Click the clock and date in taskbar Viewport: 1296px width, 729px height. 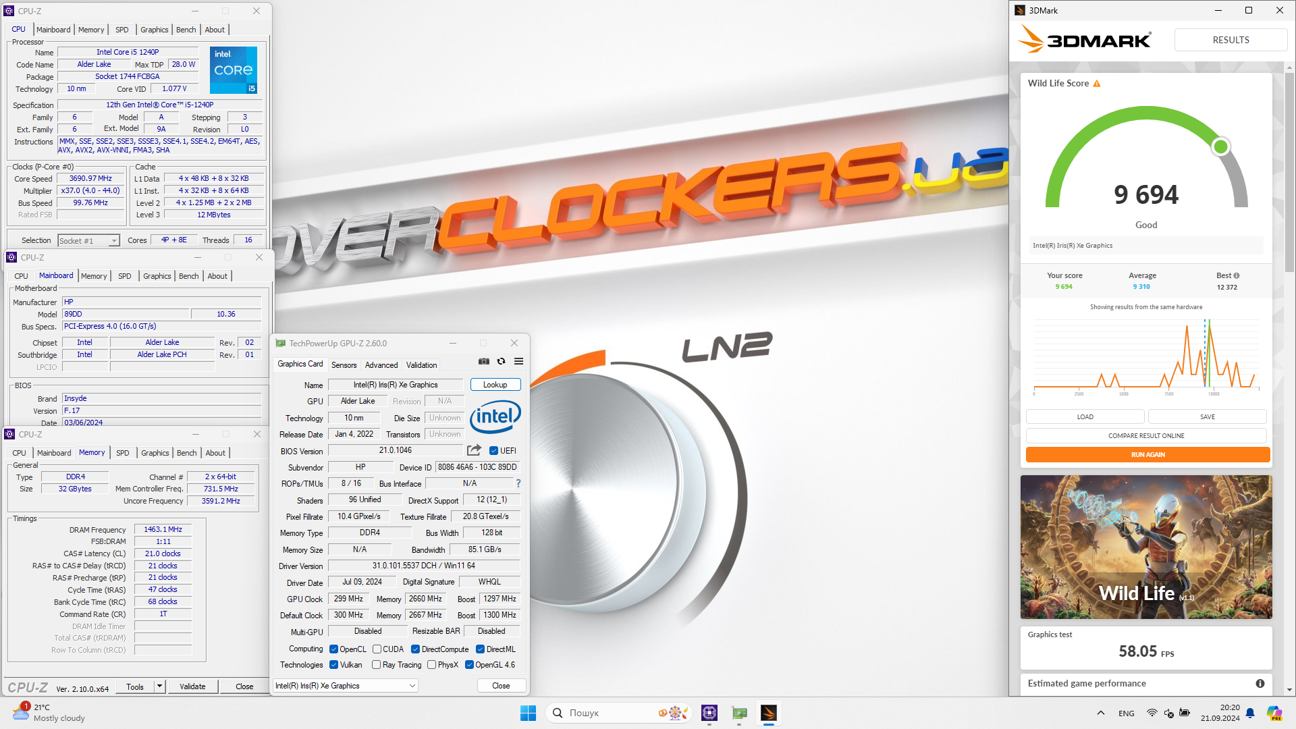1220,713
